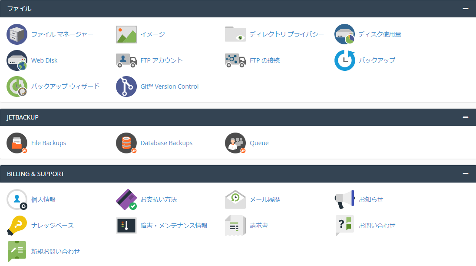Click the 新規お問い合わせ ticket icon
The image size is (476, 266).
[x=17, y=252]
